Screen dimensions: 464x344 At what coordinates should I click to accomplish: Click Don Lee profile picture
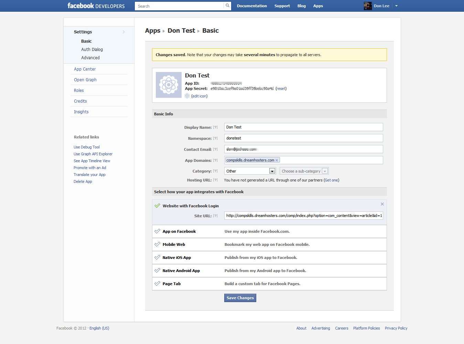coord(368,6)
